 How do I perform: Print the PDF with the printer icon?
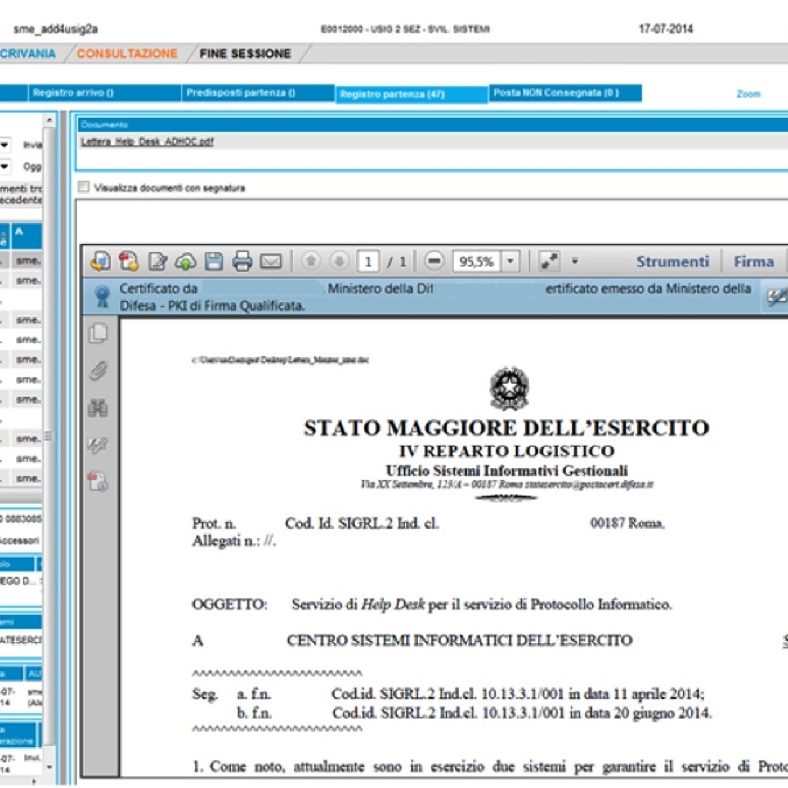point(242,261)
